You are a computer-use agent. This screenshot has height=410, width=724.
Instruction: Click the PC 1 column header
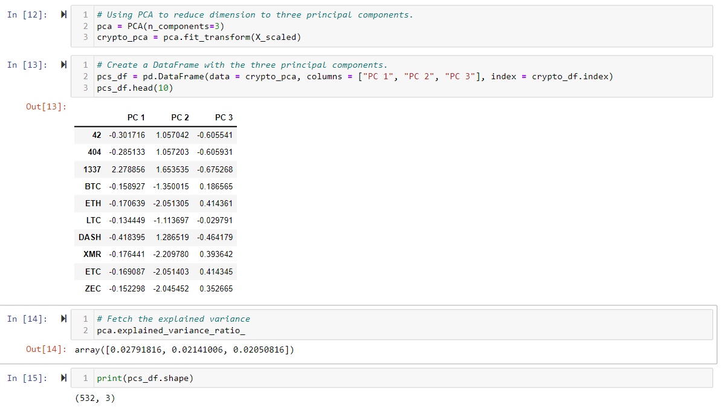136,117
